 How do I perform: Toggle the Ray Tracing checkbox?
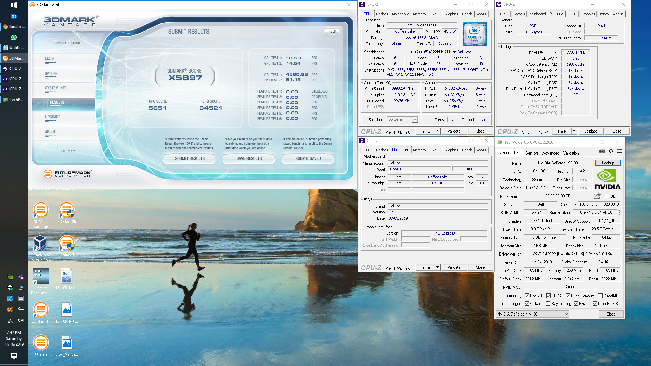click(x=548, y=304)
